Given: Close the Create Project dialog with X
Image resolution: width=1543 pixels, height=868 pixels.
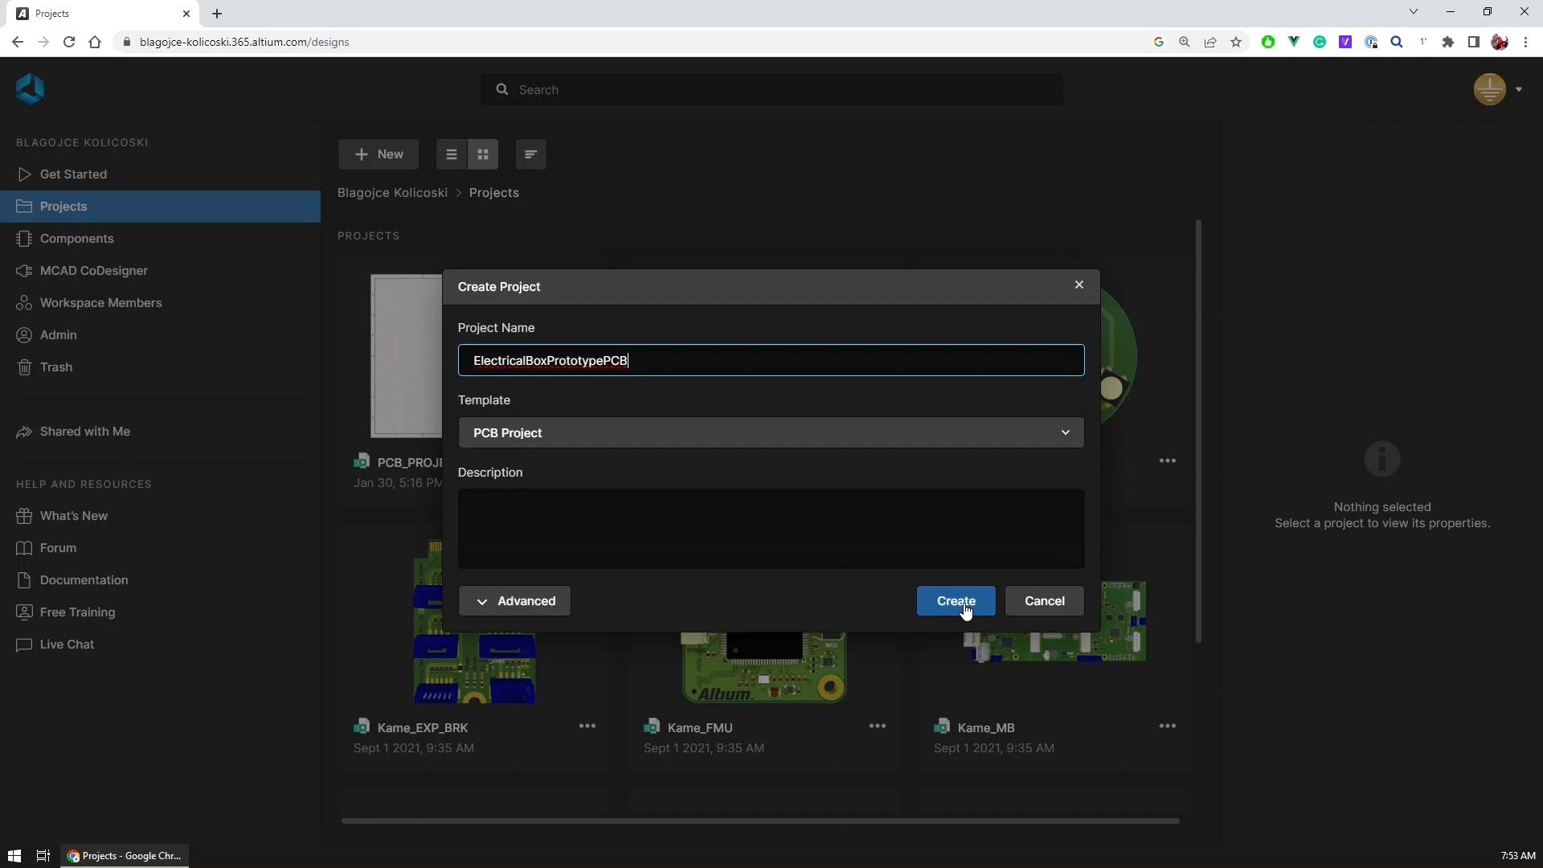Looking at the screenshot, I should click(x=1079, y=285).
